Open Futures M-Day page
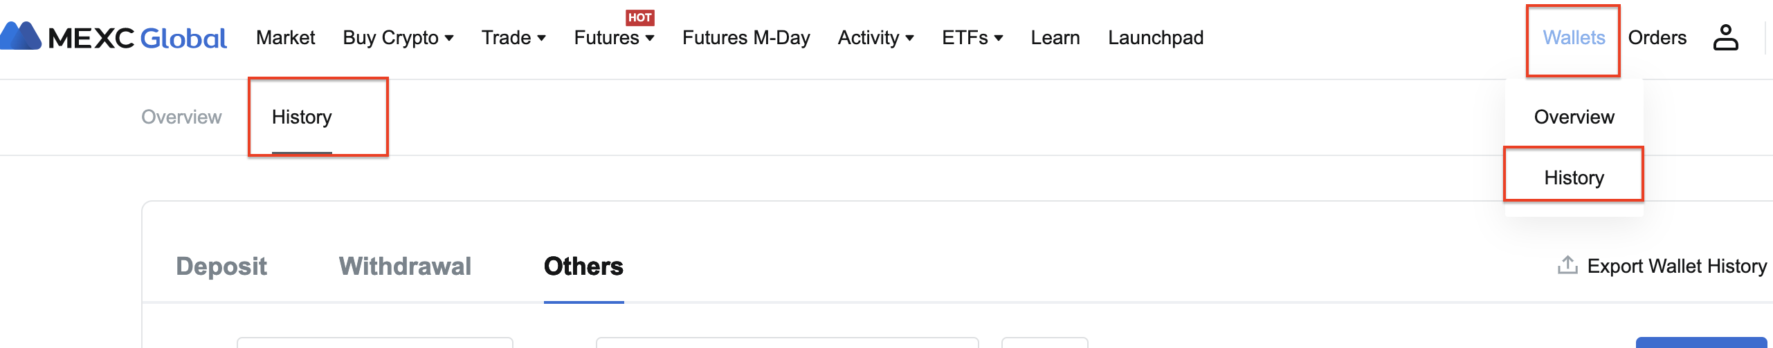This screenshot has height=348, width=1773. click(x=746, y=37)
